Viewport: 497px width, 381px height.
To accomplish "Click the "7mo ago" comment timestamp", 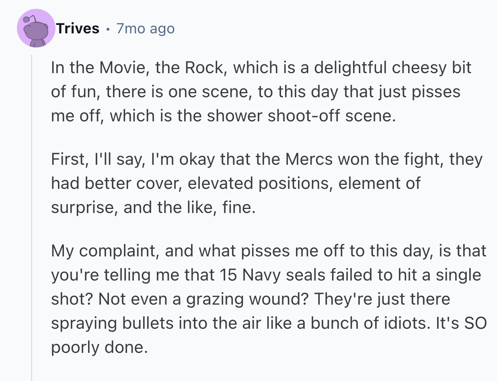I will pos(145,29).
